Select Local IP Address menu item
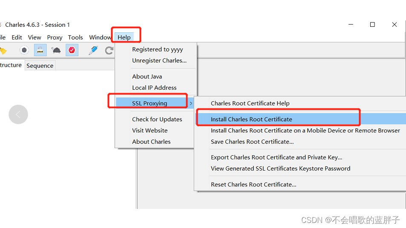The width and height of the screenshot is (406, 228). tap(154, 88)
